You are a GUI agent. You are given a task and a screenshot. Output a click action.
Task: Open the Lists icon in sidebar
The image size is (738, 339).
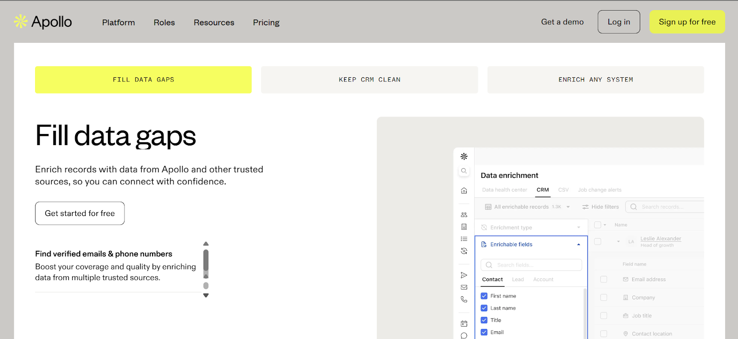coord(464,239)
